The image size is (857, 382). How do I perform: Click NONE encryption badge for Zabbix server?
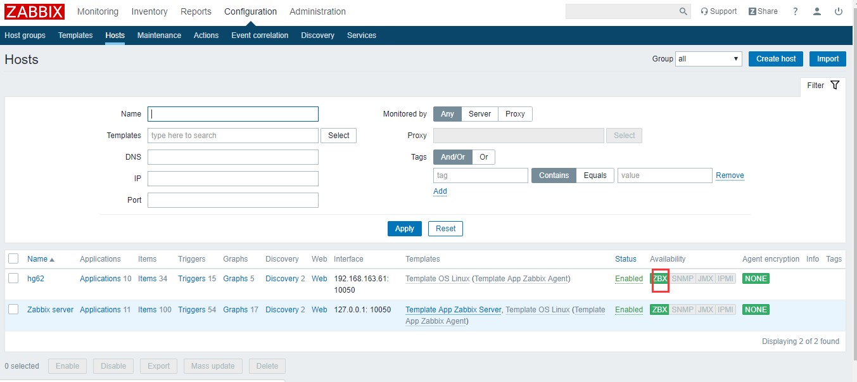[x=756, y=310]
